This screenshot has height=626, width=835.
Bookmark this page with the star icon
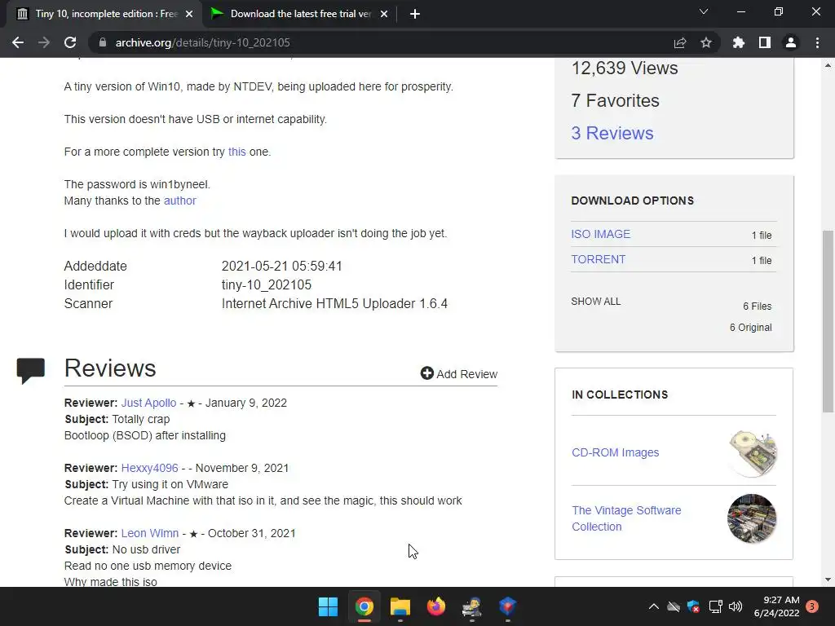click(x=706, y=42)
